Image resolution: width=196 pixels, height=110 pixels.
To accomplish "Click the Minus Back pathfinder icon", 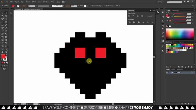I will 153,22.
